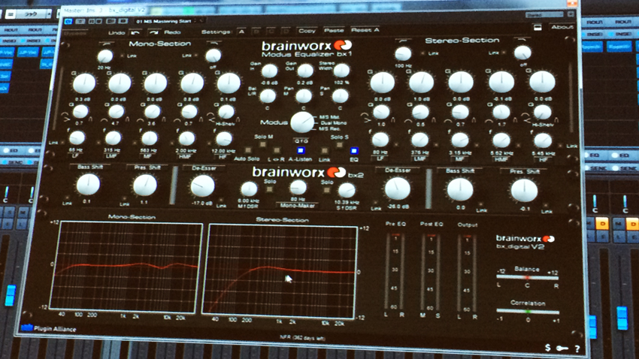
Task: Select settings slot C
Action: pyautogui.click(x=271, y=32)
